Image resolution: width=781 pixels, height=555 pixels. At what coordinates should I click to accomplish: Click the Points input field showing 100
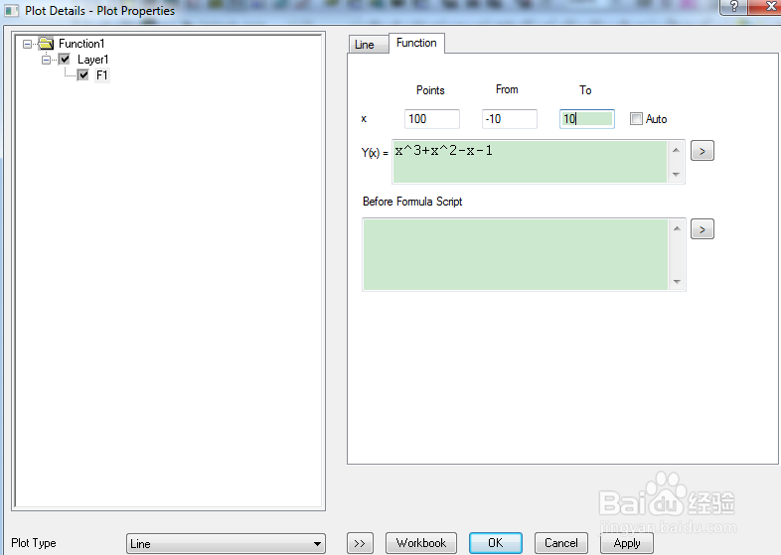(432, 119)
